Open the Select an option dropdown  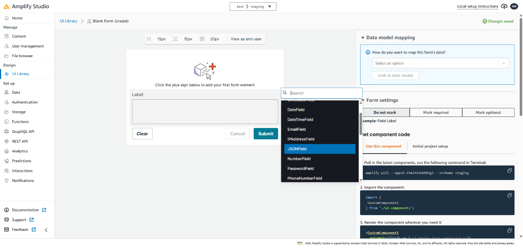(x=440, y=63)
